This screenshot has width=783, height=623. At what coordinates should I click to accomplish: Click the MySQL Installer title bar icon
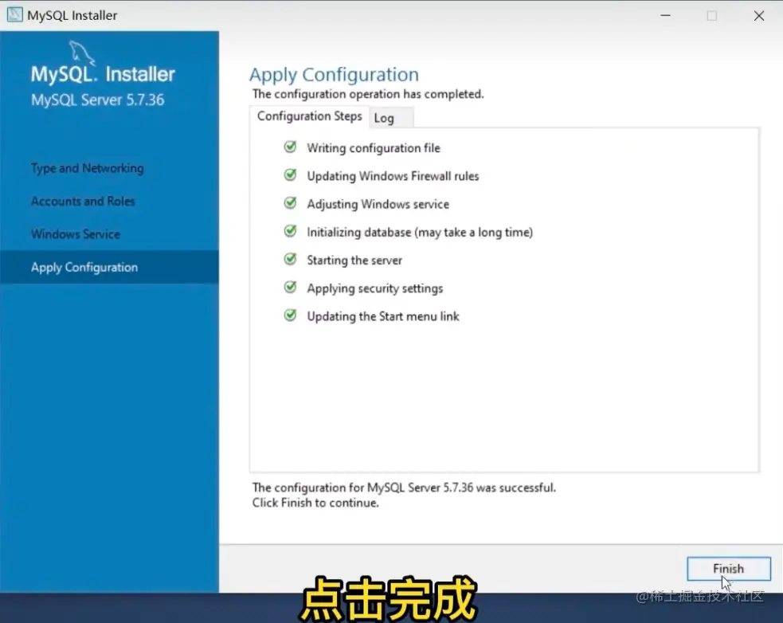point(14,15)
